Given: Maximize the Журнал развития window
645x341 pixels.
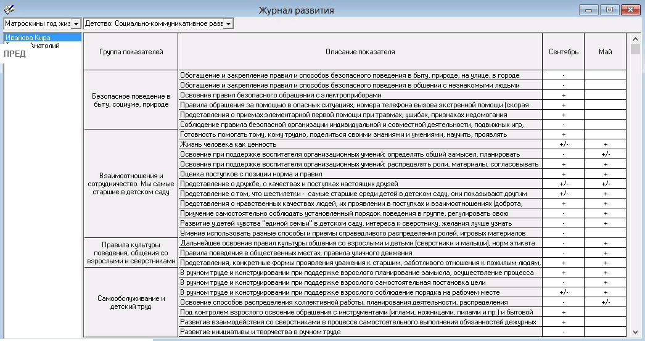Looking at the screenshot, I should 609,10.
